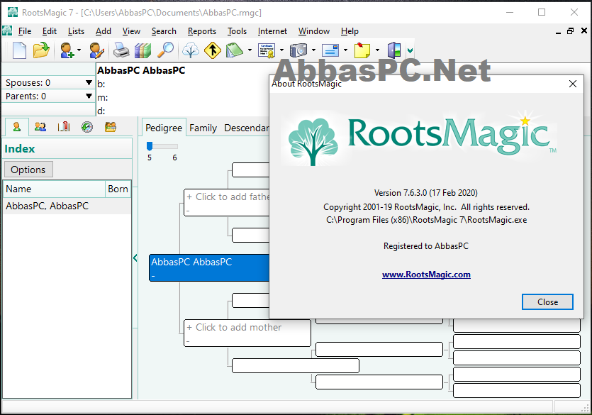Select the blue AbbasPC AbbasPC pedigree box

pyautogui.click(x=209, y=267)
